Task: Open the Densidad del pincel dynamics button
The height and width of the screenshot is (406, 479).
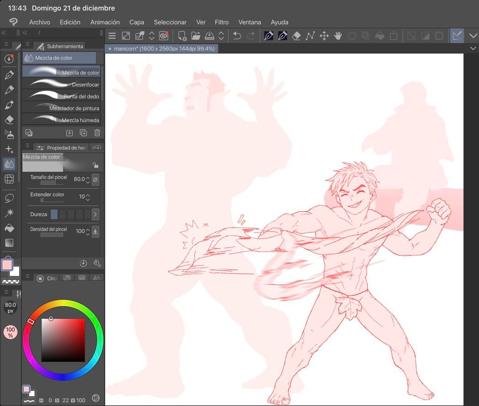Action: (x=95, y=231)
